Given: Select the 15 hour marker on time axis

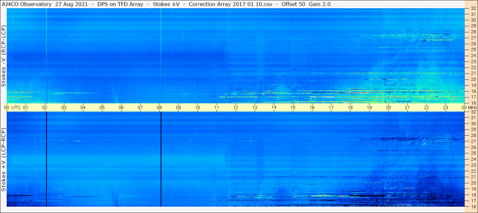Looking at the screenshot, I should click(x=293, y=107).
